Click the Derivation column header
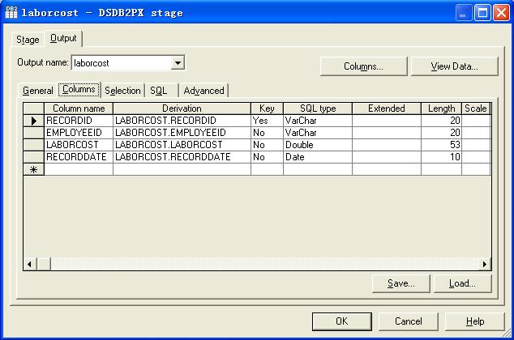This screenshot has width=514, height=340. pos(182,108)
